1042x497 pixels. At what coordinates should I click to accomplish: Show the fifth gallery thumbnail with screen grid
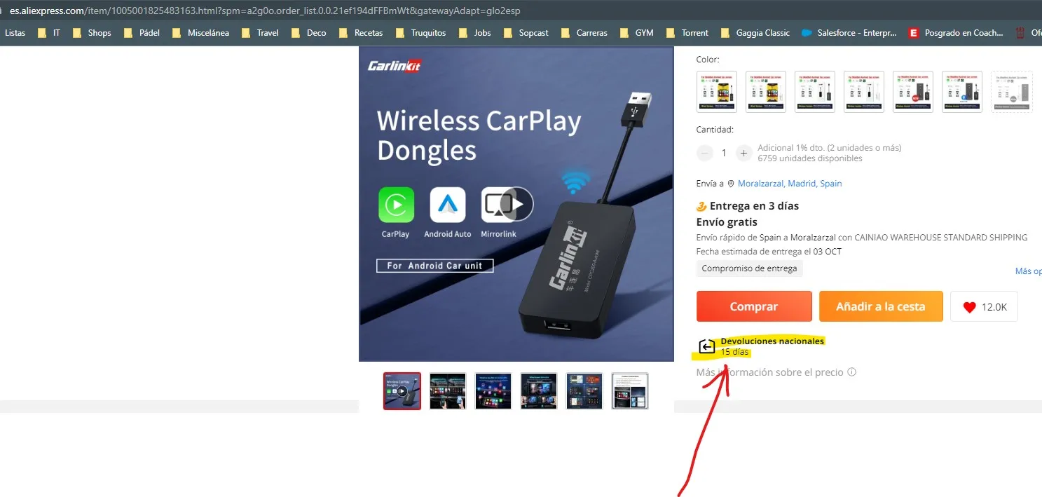pyautogui.click(x=584, y=391)
